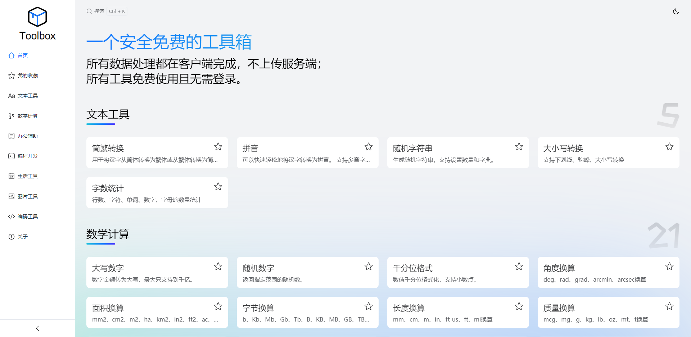
Task: Favorite the 长度换算 tool star
Action: click(519, 306)
